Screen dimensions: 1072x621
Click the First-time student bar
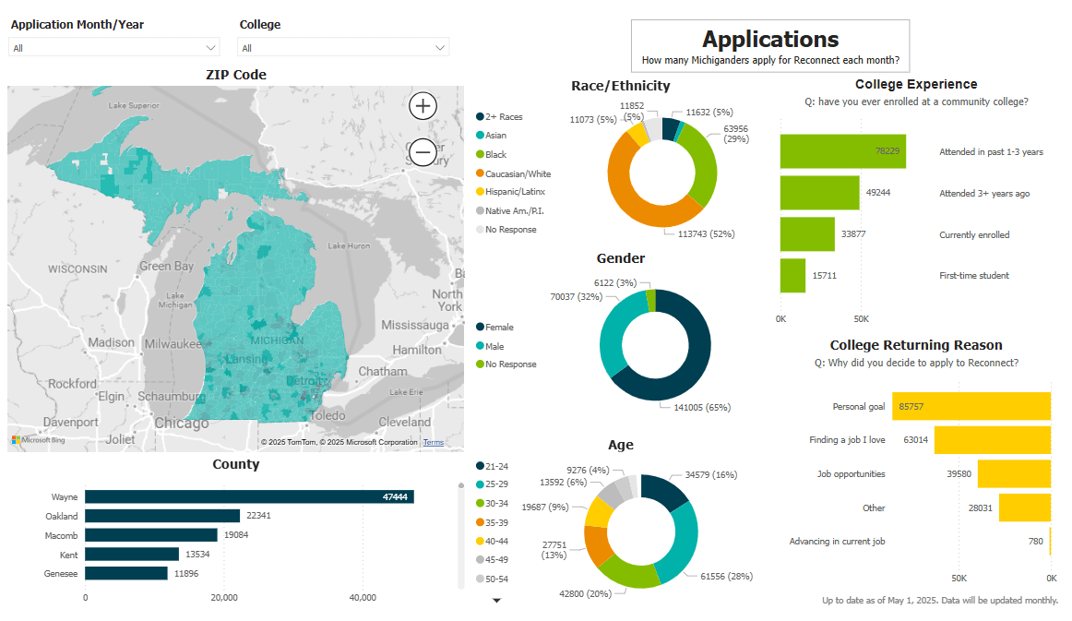pyautogui.click(x=793, y=276)
